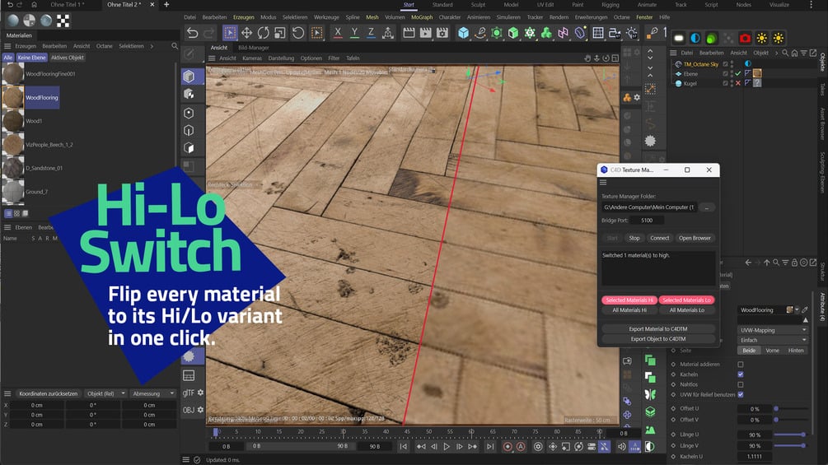Click the Open Browser button
This screenshot has width=828, height=465.
click(x=695, y=239)
